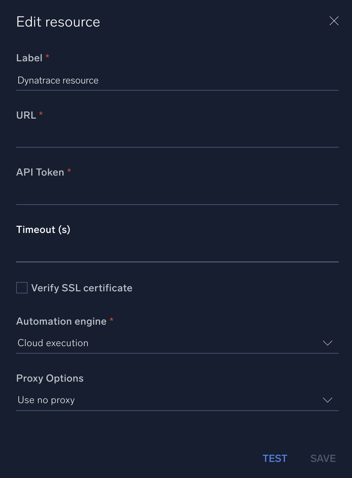Select the Cloud execution dropdown value

click(x=53, y=343)
